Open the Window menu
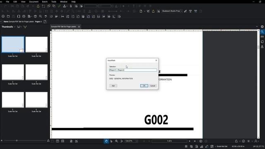 tap(64, 2)
